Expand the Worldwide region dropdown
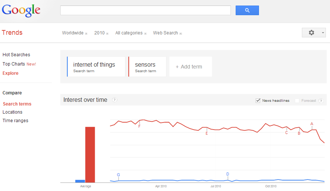Image resolution: width=330 pixels, height=191 pixels. (x=74, y=33)
